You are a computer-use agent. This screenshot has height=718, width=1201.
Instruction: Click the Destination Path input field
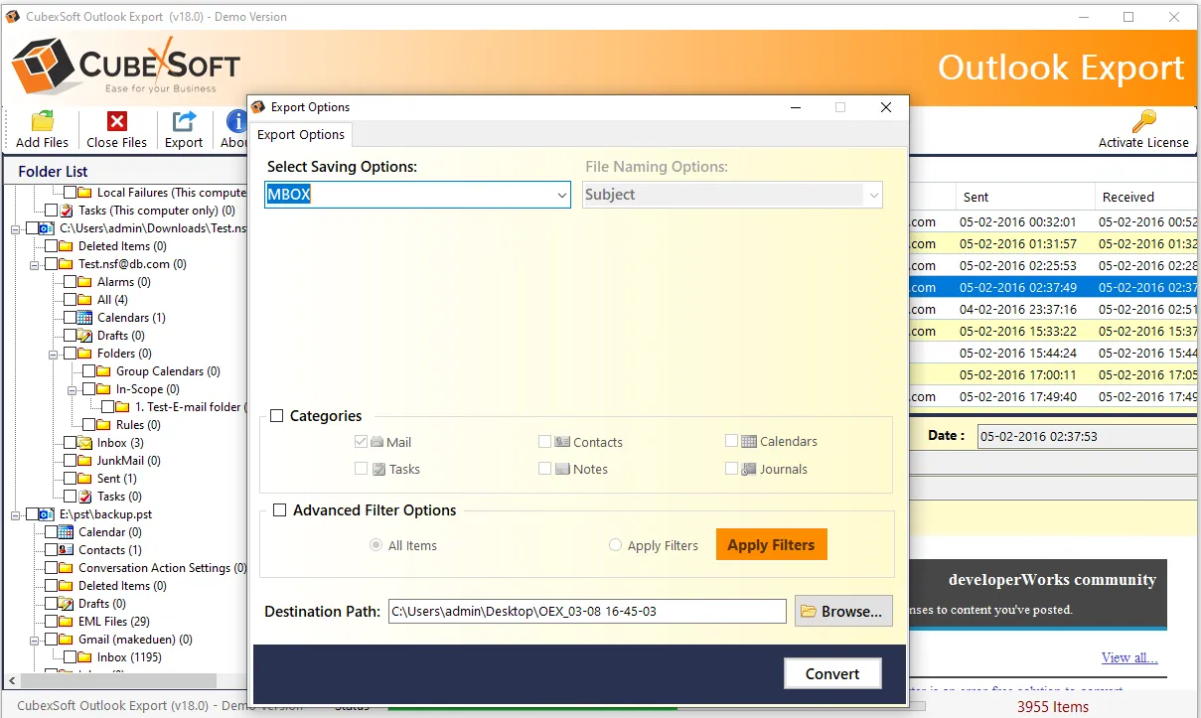[587, 611]
